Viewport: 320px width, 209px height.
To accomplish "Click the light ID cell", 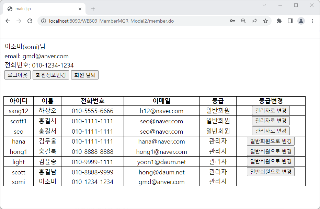I will (19, 162).
